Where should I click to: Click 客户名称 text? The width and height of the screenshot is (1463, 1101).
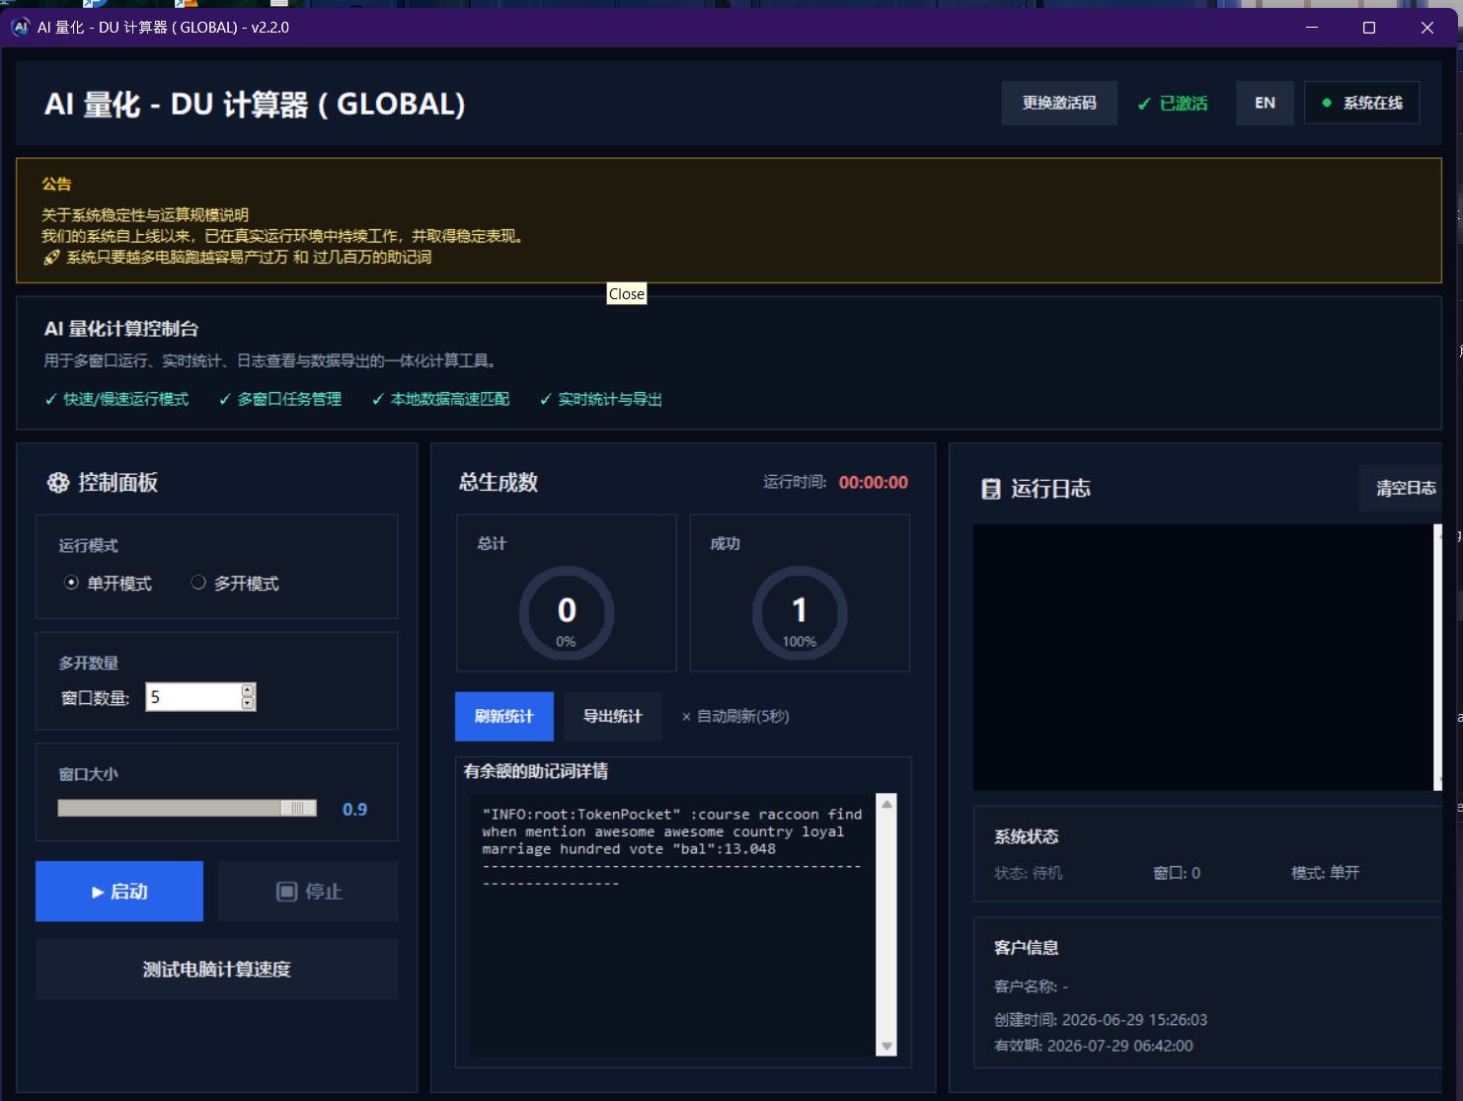(x=1031, y=986)
